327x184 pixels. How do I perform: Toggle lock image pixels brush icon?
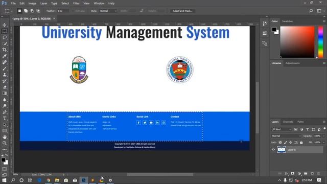(x=285, y=142)
